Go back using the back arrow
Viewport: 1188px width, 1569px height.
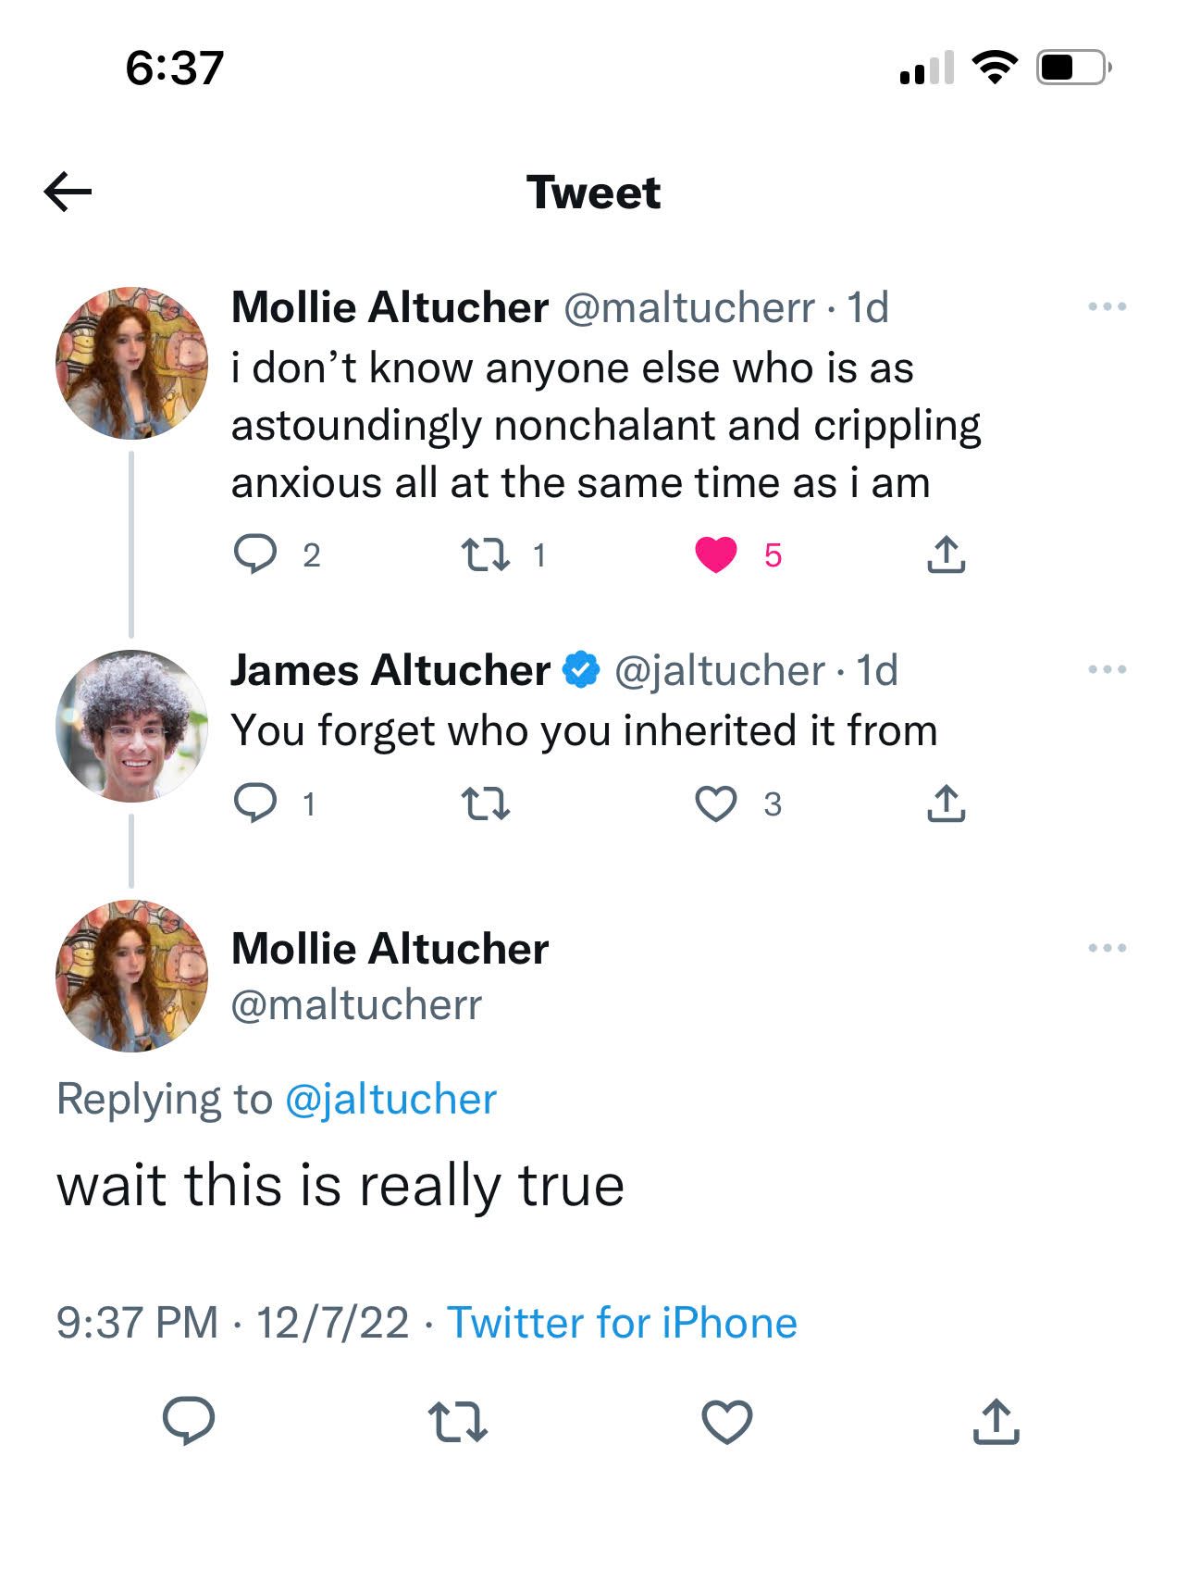[68, 192]
